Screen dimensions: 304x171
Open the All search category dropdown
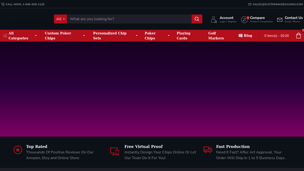pos(60,19)
